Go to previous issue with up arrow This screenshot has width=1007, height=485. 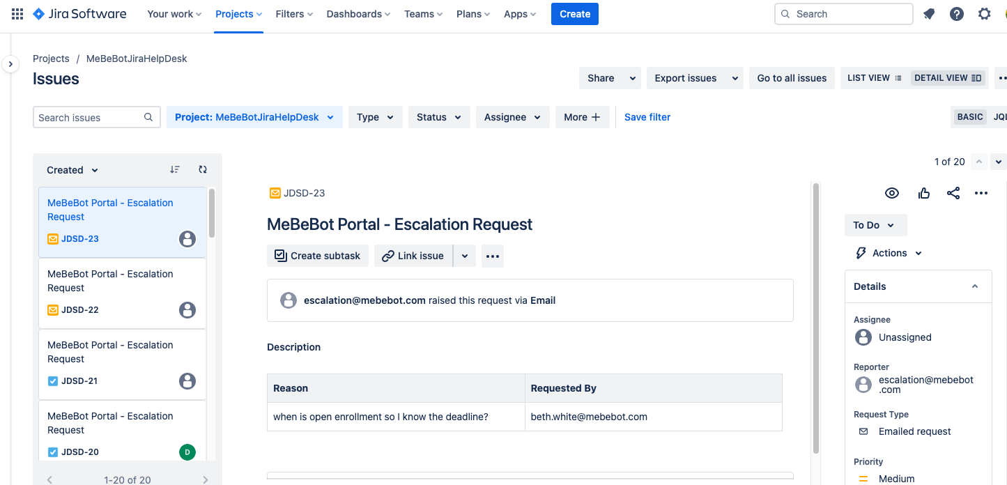[979, 162]
